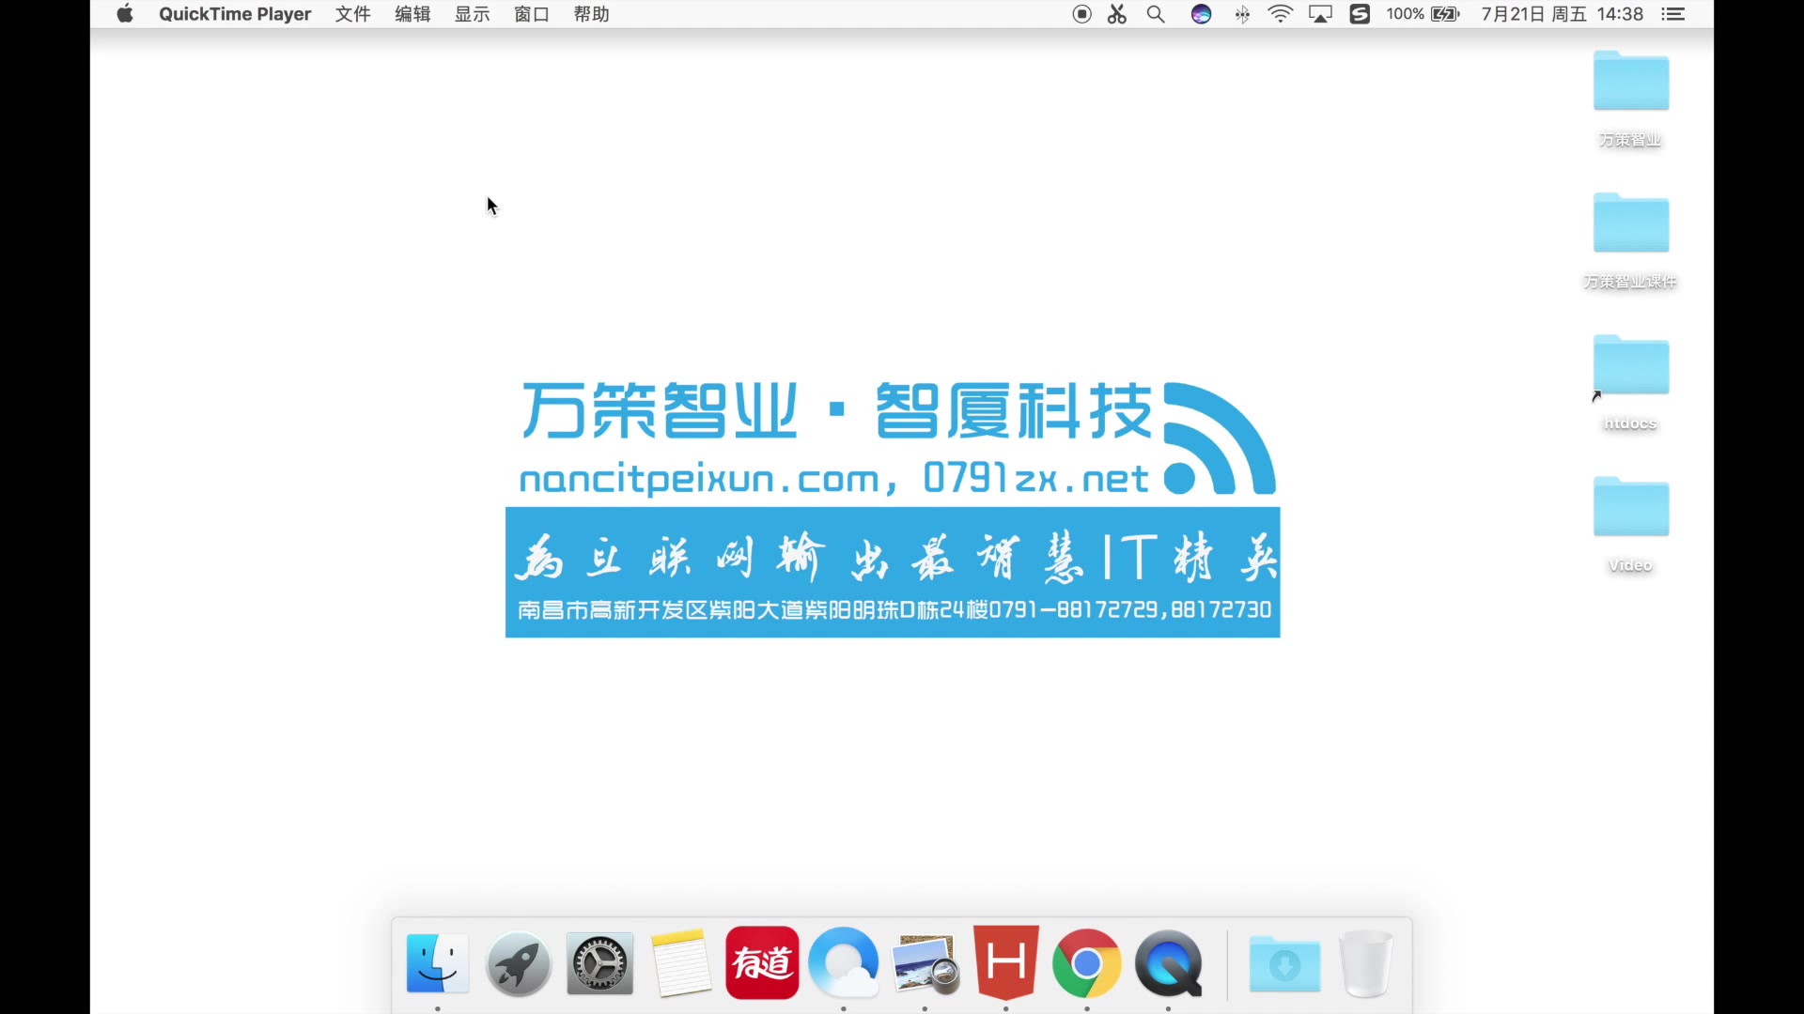Open Youdao Dictionary app
This screenshot has height=1014, width=1804.
pos(762,962)
